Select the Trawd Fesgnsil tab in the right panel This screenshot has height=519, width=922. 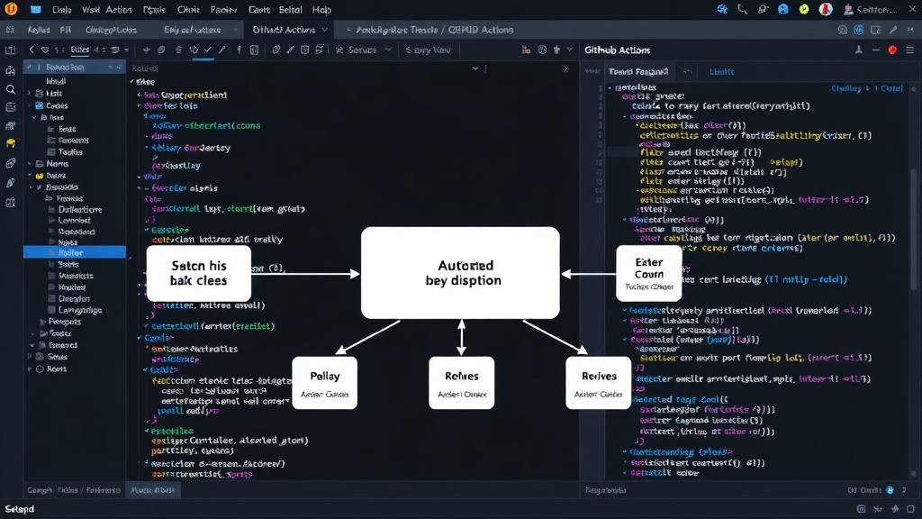click(x=638, y=72)
